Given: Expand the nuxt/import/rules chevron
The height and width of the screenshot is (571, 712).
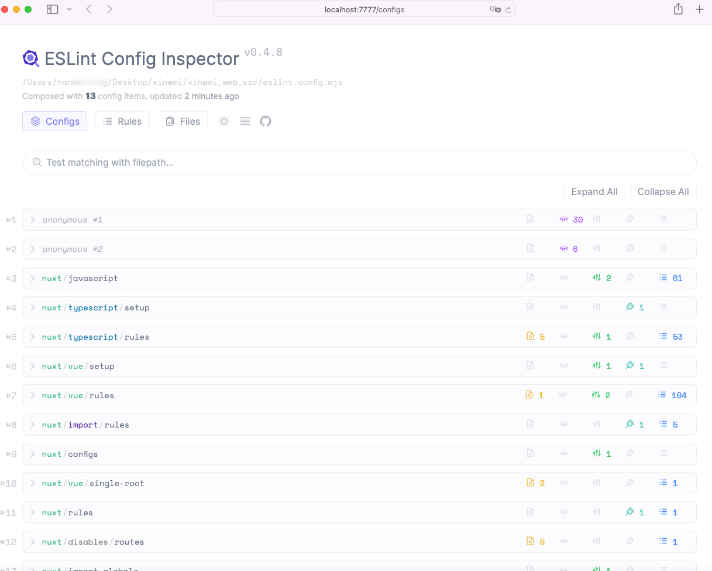Looking at the screenshot, I should point(33,425).
